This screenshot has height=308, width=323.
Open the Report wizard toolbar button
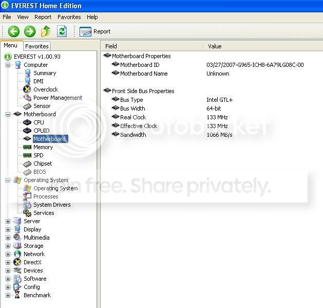click(95, 31)
